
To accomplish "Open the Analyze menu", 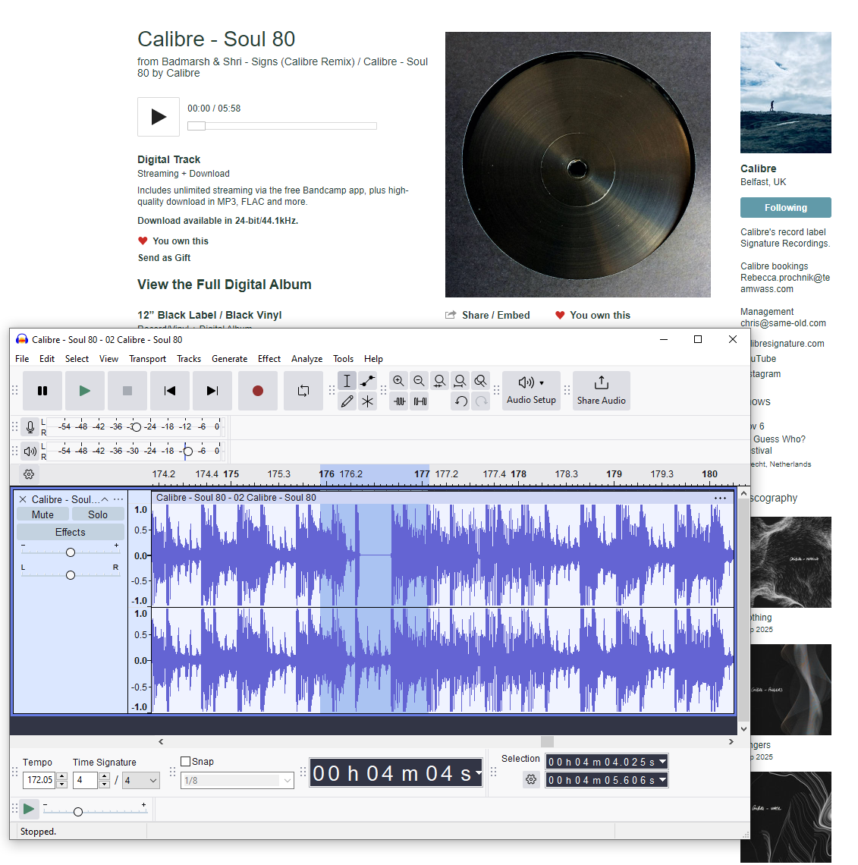I will pos(306,359).
